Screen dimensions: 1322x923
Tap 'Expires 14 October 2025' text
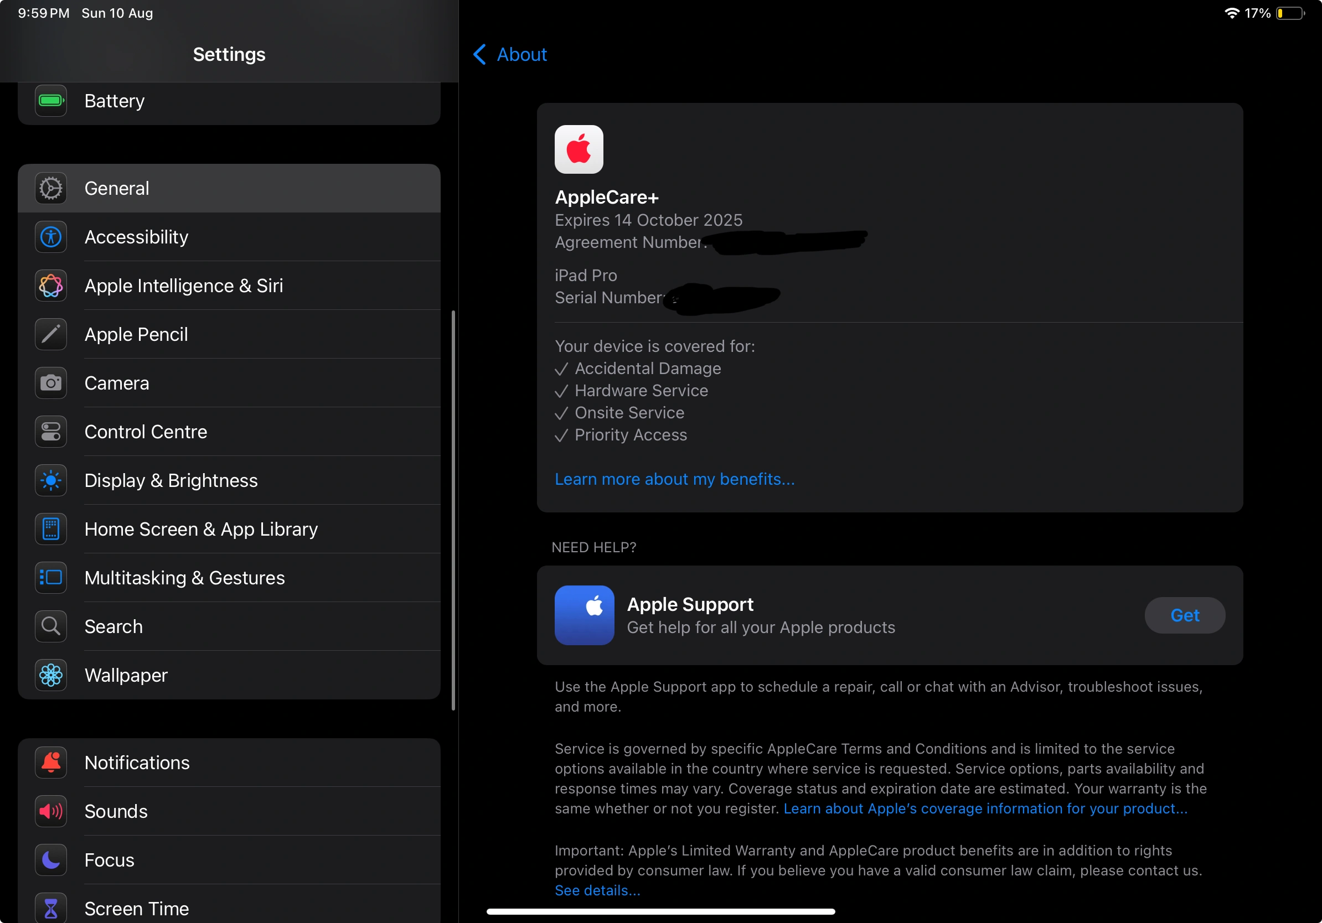(x=648, y=220)
